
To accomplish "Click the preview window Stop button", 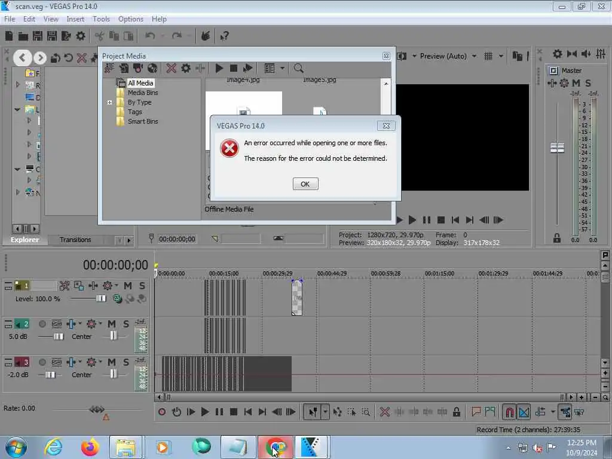I will [x=441, y=220].
